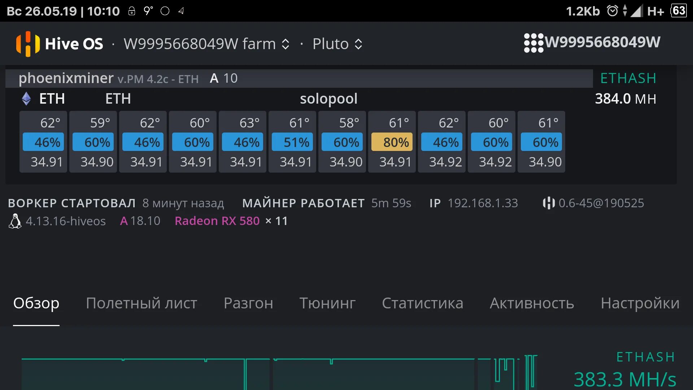Select the GPU card showing 63°
The height and width of the screenshot is (390, 693).
point(243,142)
